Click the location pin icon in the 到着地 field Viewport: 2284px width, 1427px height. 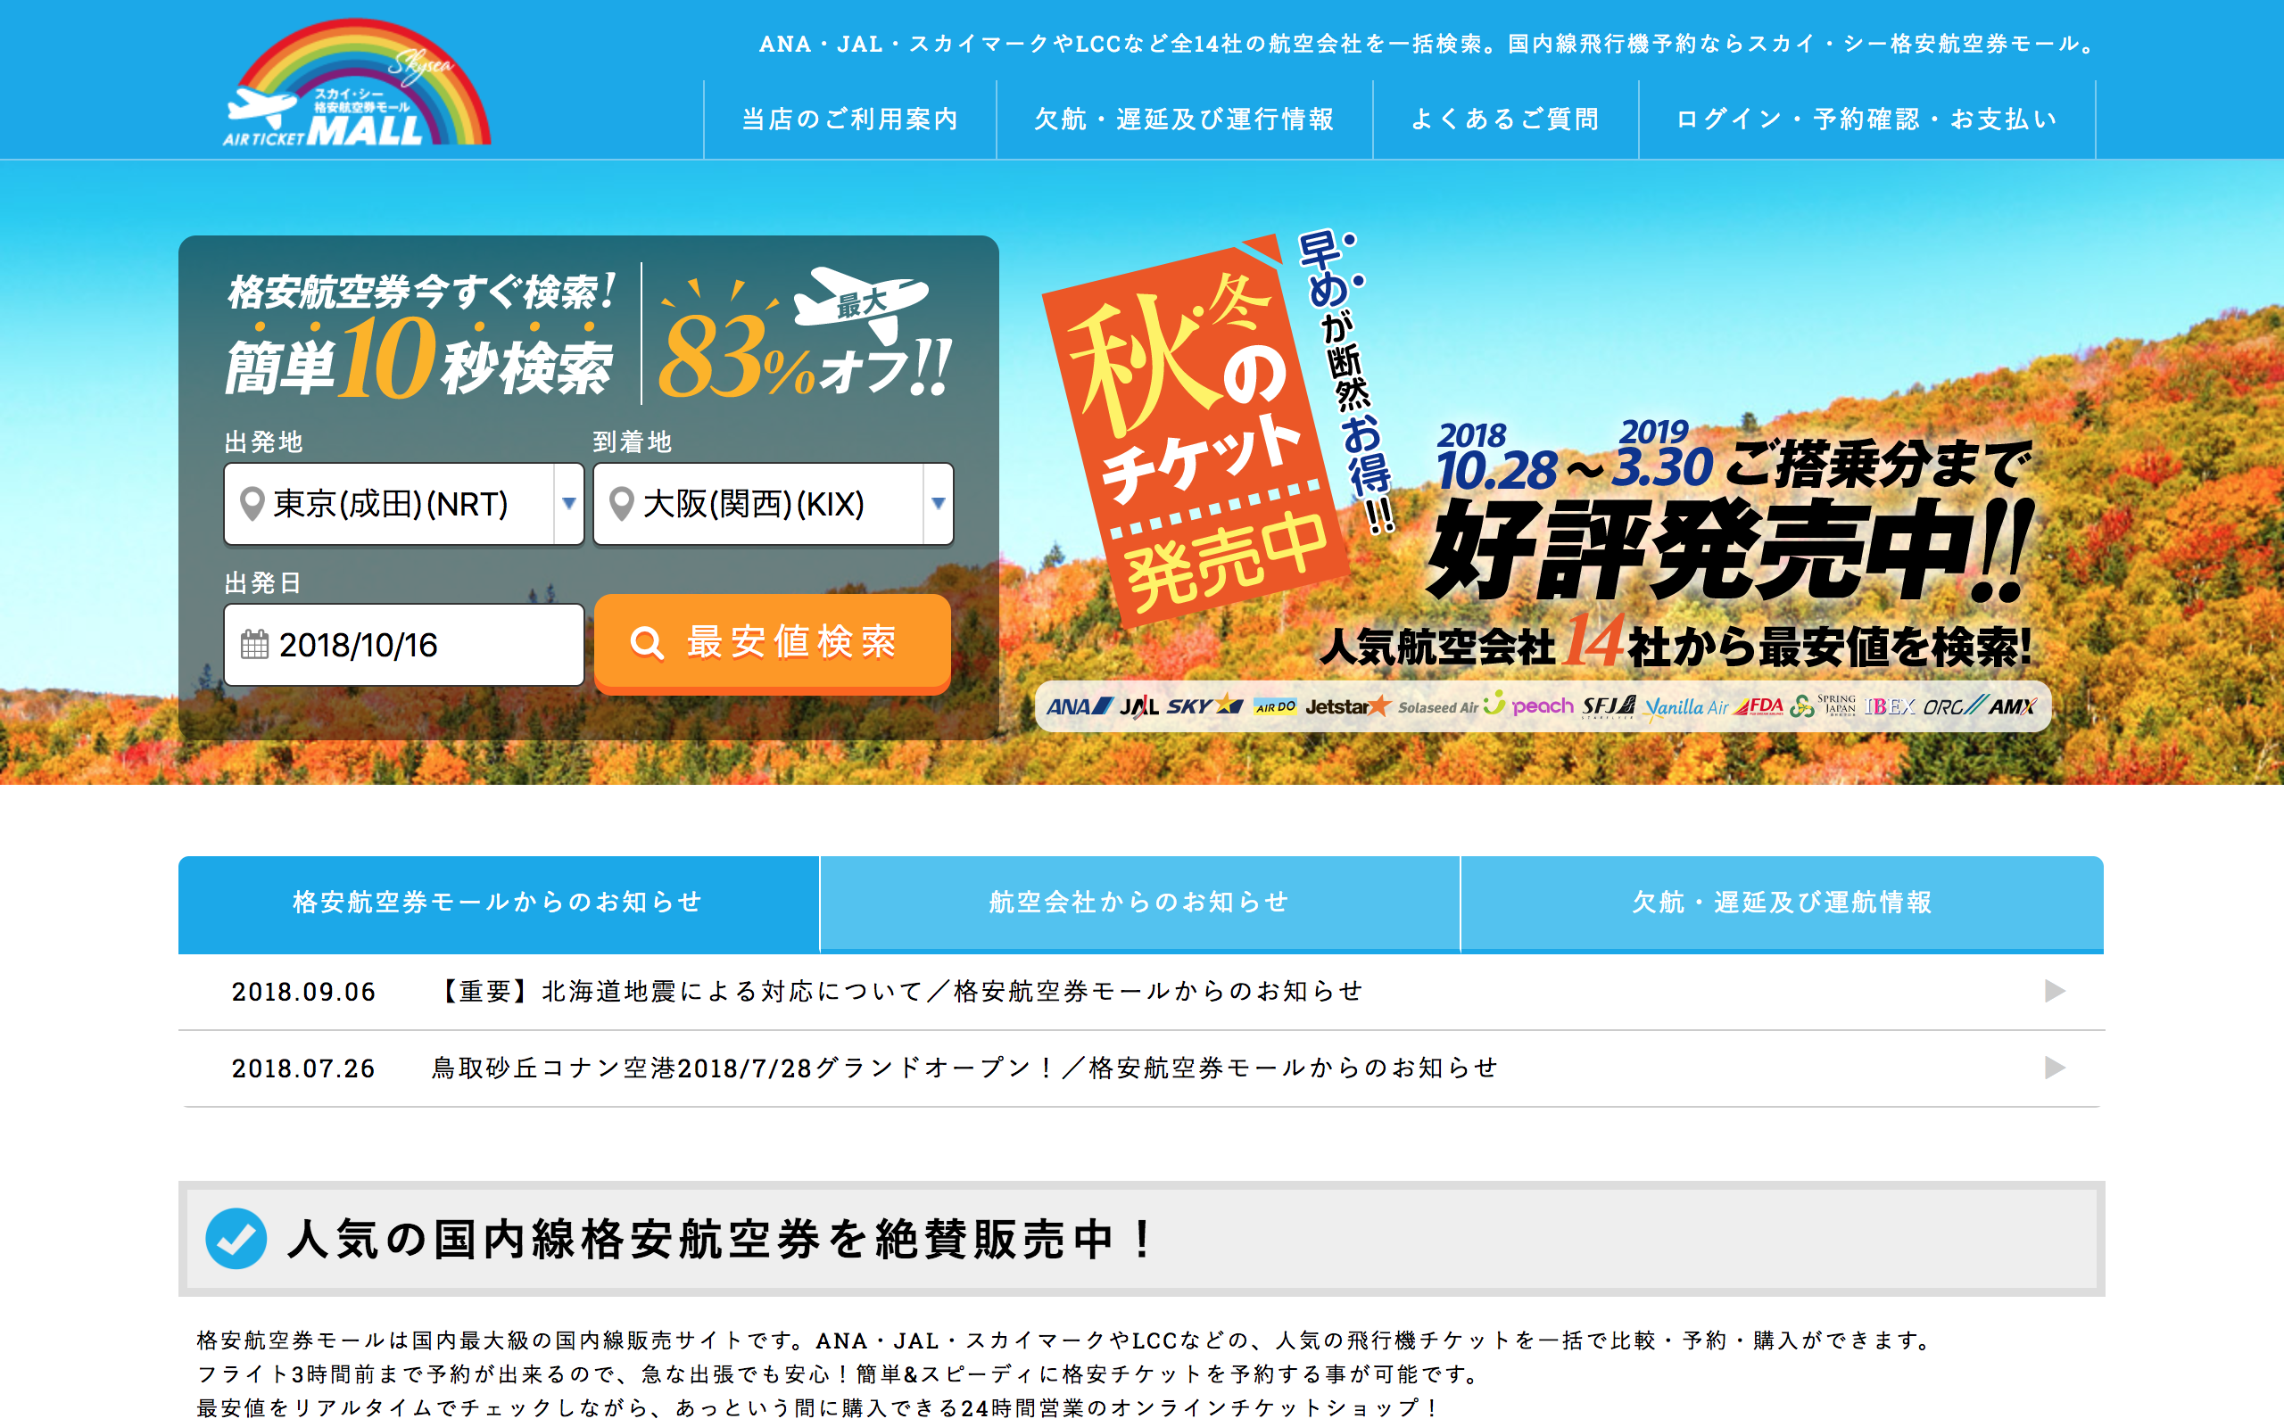tap(621, 504)
